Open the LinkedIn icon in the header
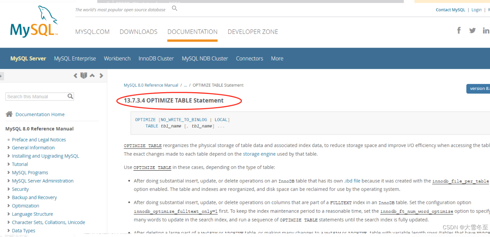Image resolution: width=490 pixels, height=237 pixels. (x=486, y=30)
